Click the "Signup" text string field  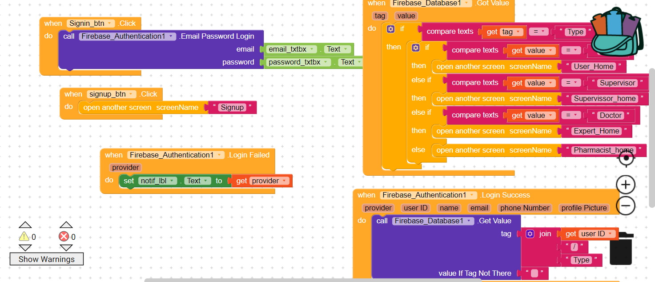pos(232,107)
